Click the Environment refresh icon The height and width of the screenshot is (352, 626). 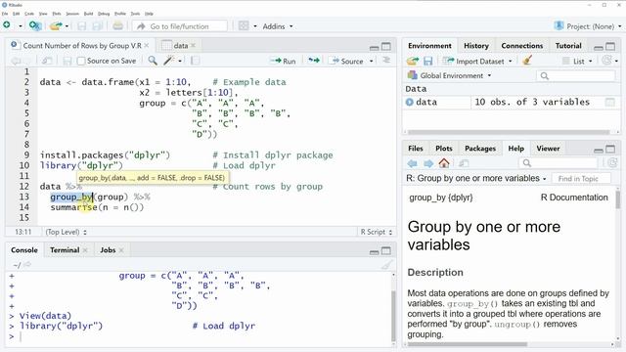[x=606, y=61]
